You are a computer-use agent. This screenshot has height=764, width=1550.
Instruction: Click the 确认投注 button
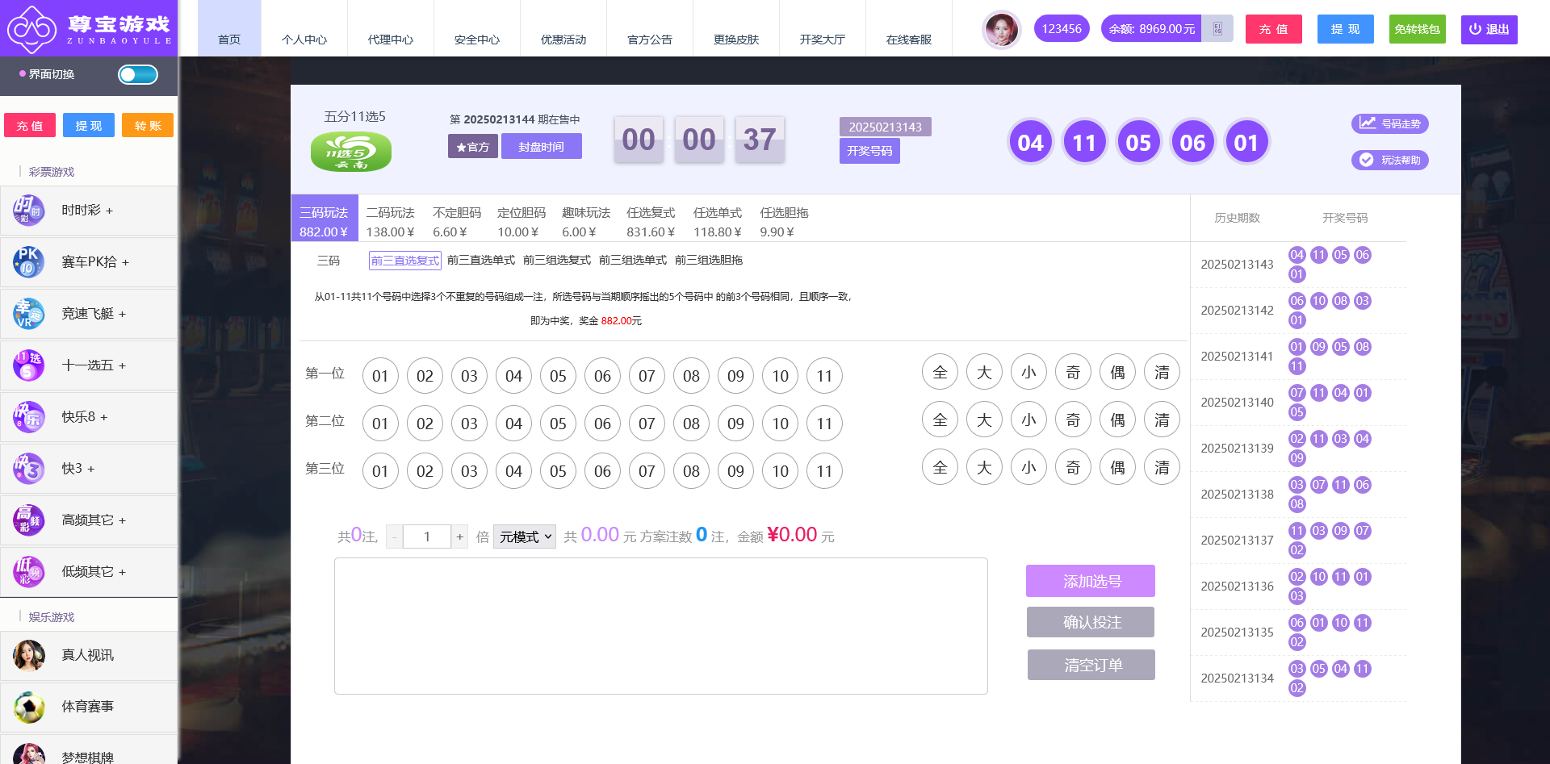1090,622
